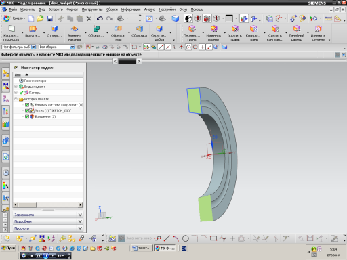Collapse the model history folder

tap(16, 99)
